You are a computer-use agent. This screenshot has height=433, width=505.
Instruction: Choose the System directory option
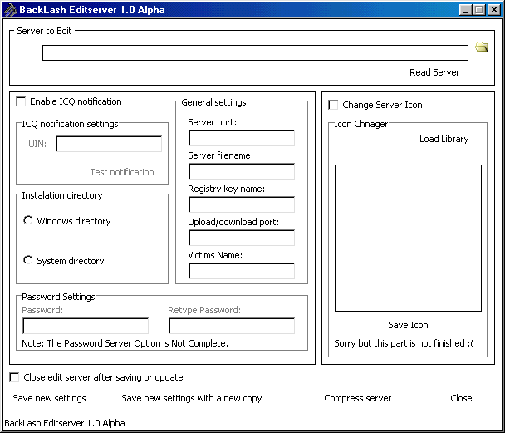click(29, 261)
